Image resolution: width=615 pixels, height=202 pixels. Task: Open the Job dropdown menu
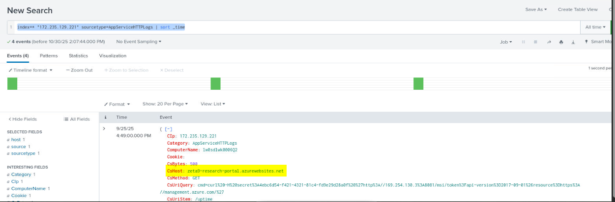(x=506, y=42)
